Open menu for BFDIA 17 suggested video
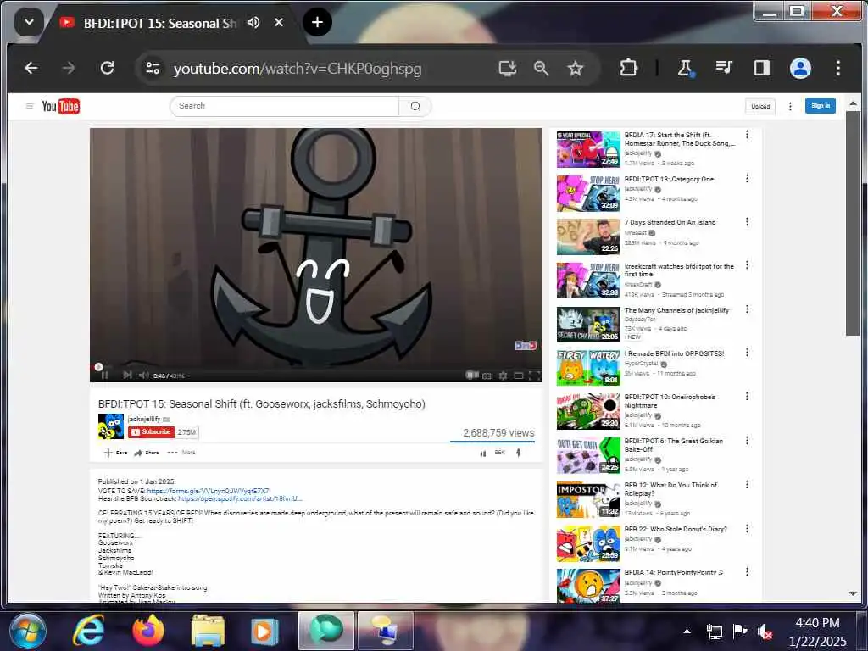 pos(748,135)
